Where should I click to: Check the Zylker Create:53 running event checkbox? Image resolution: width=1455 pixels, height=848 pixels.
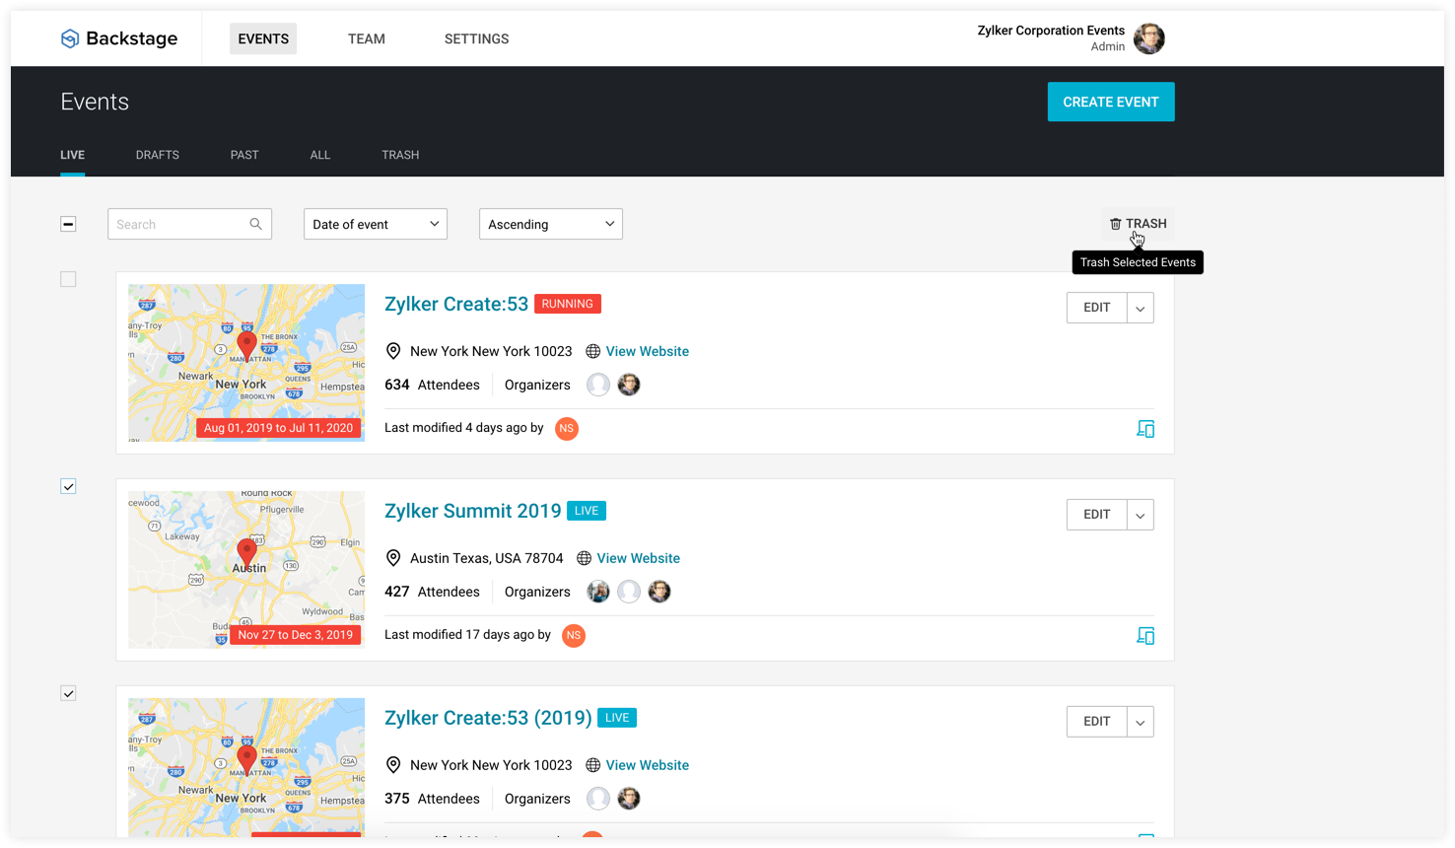click(68, 279)
